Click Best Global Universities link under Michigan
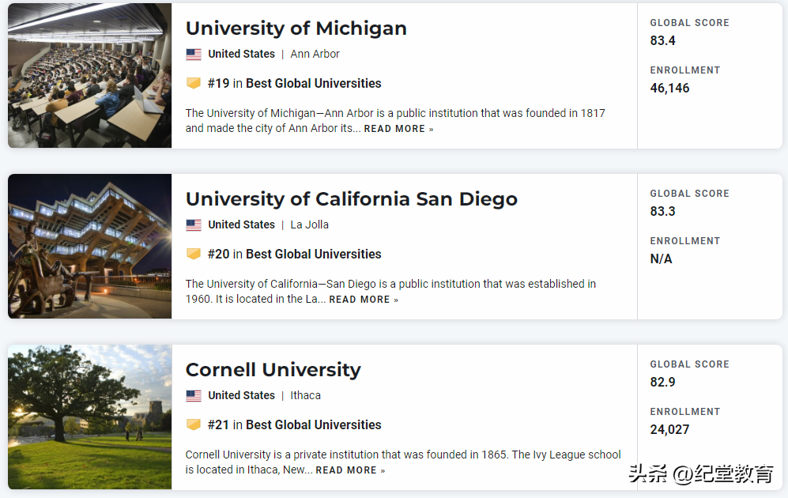The width and height of the screenshot is (788, 498). tap(313, 83)
